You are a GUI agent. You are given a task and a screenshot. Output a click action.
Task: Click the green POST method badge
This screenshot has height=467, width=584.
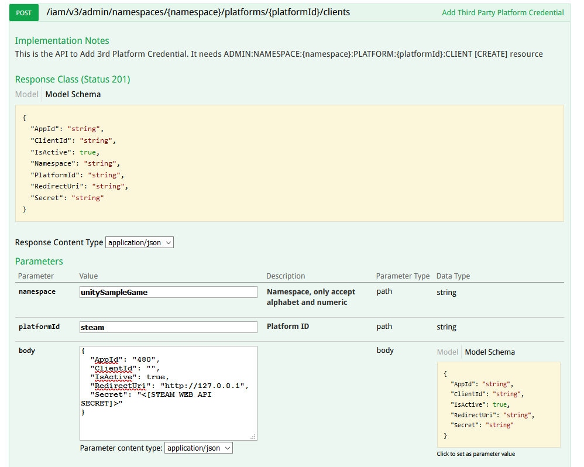24,13
